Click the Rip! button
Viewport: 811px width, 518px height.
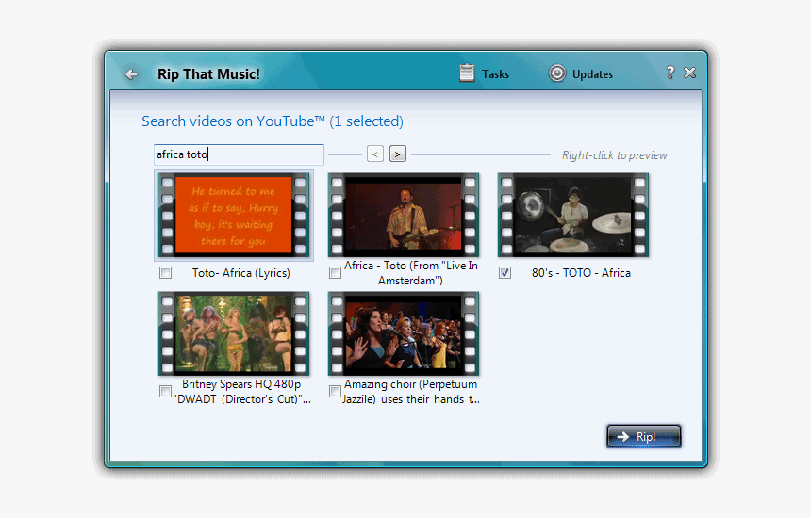tap(643, 436)
